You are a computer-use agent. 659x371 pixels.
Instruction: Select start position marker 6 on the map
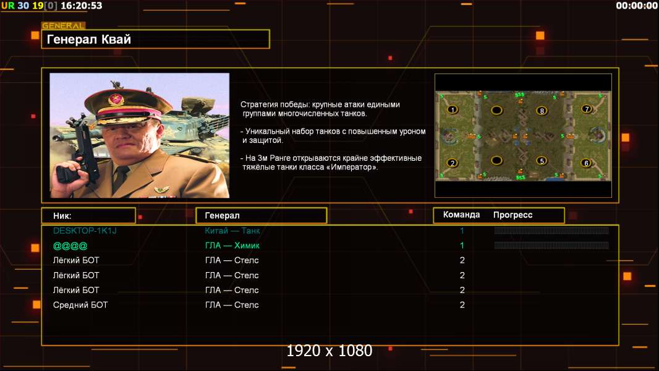click(x=586, y=163)
